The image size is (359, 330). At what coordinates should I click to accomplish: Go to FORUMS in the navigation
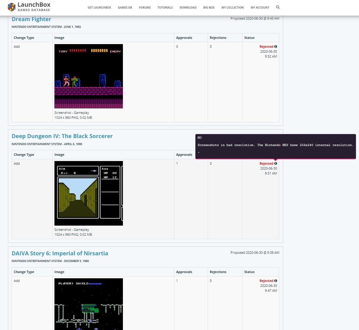click(145, 8)
